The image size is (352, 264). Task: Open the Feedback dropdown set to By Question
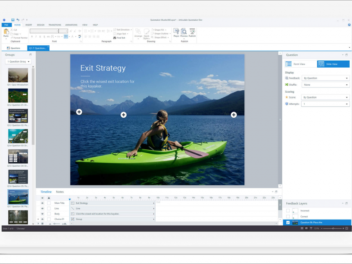click(x=325, y=78)
